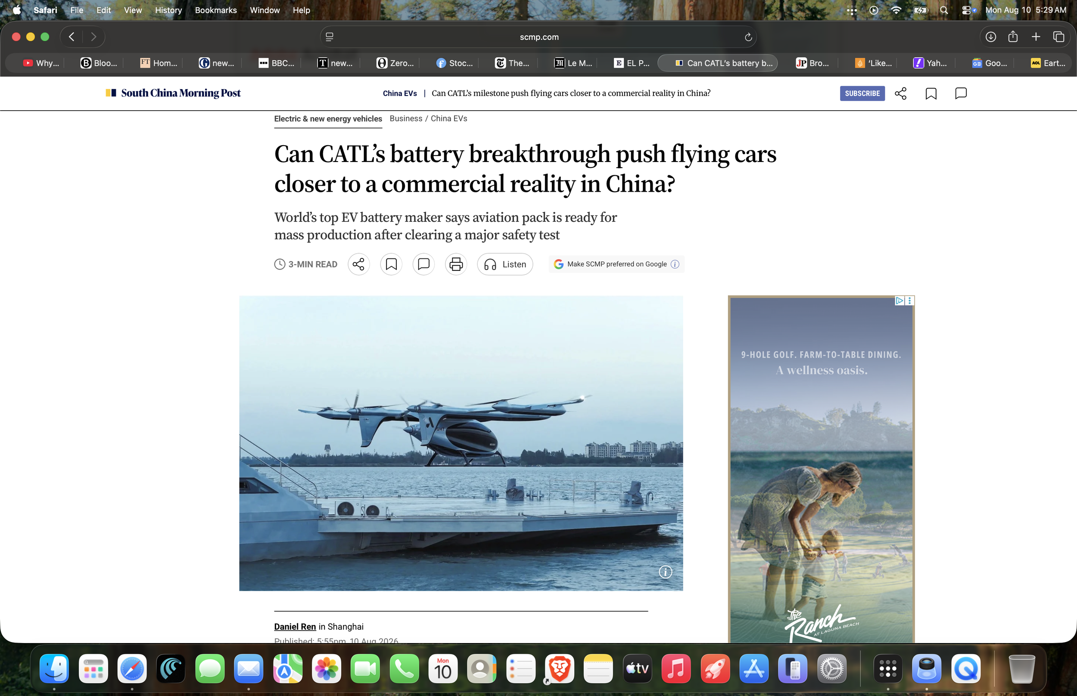The image size is (1077, 696).
Task: Open the View menu
Action: point(133,10)
